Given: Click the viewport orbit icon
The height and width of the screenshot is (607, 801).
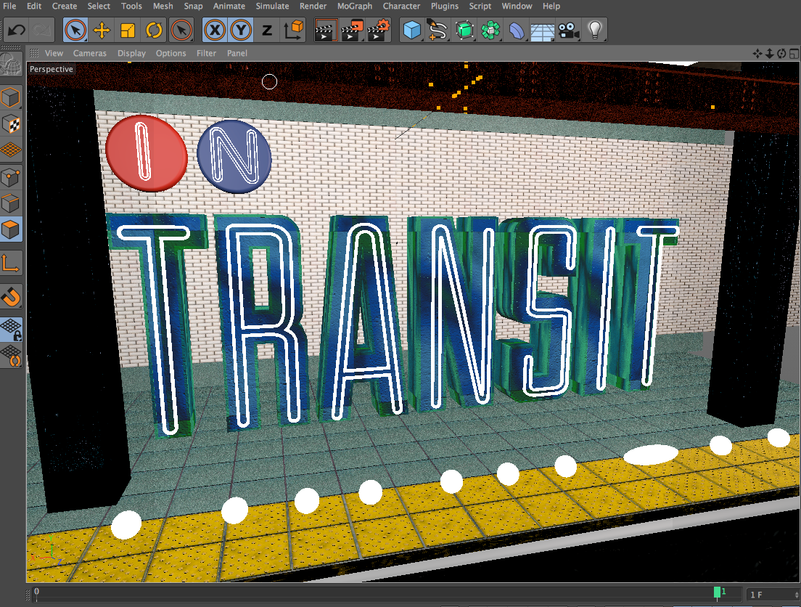Looking at the screenshot, I should coord(781,53).
